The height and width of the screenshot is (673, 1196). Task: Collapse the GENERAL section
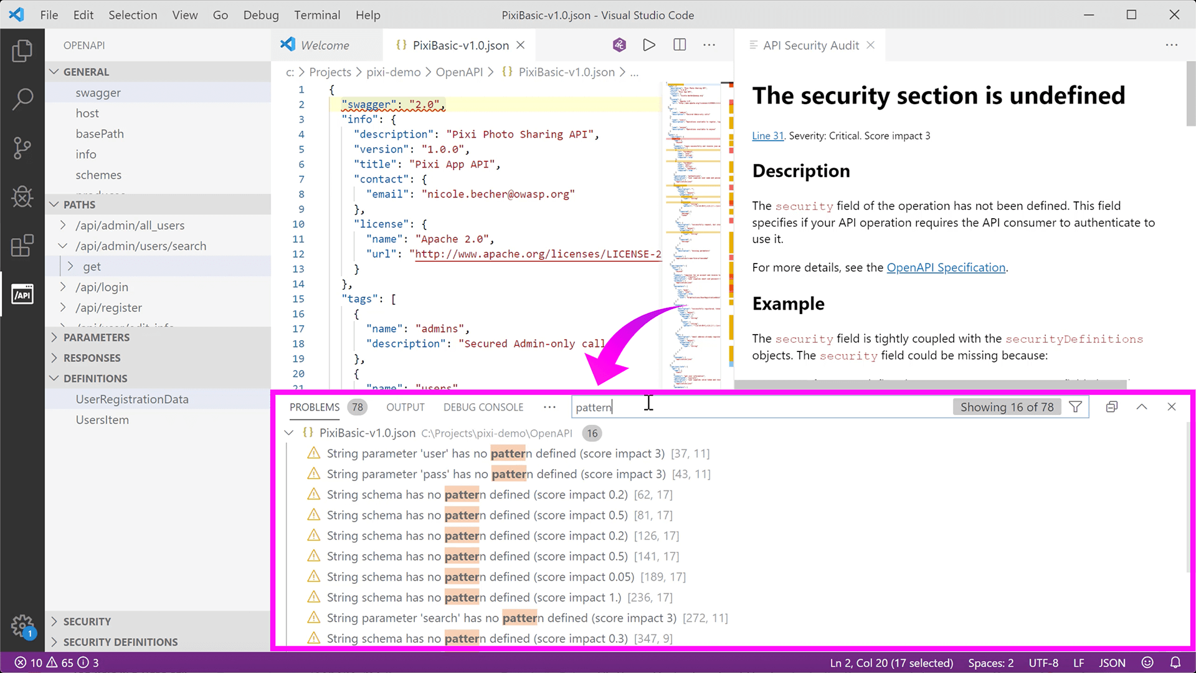tap(54, 72)
